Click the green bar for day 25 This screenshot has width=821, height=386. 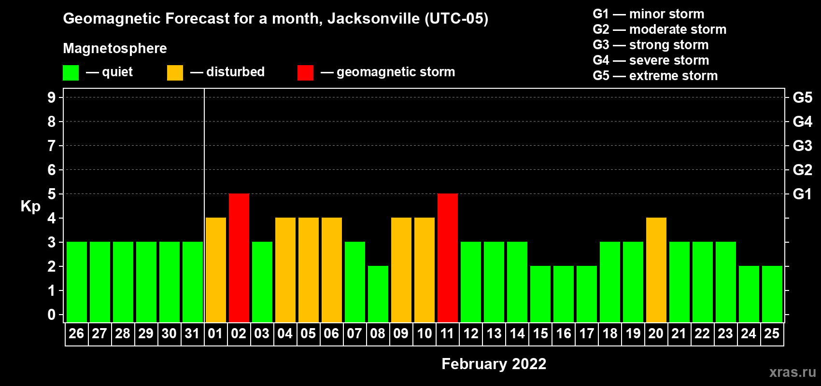(772, 294)
